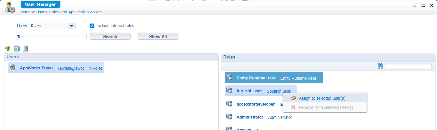Choose Assign to selected User(s)

tap(322, 98)
